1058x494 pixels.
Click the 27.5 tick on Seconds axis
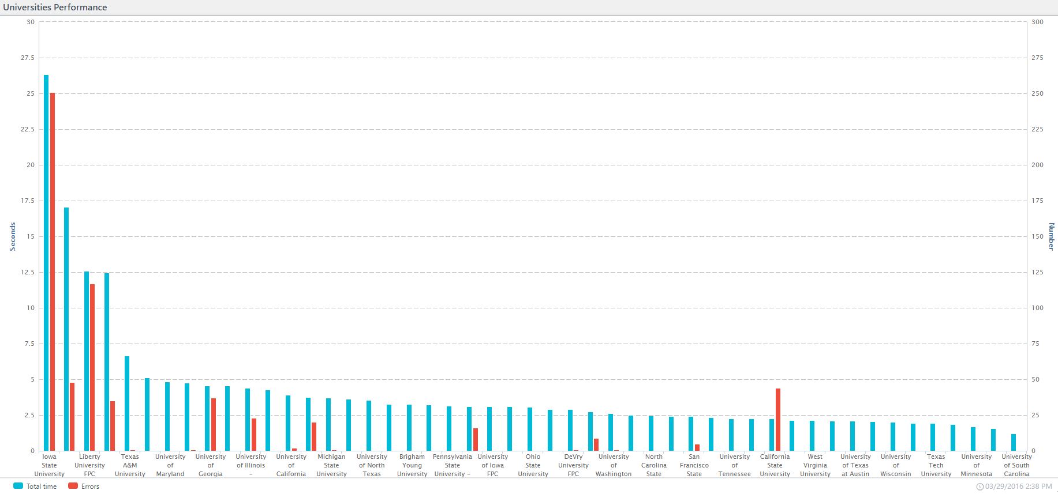(x=28, y=58)
